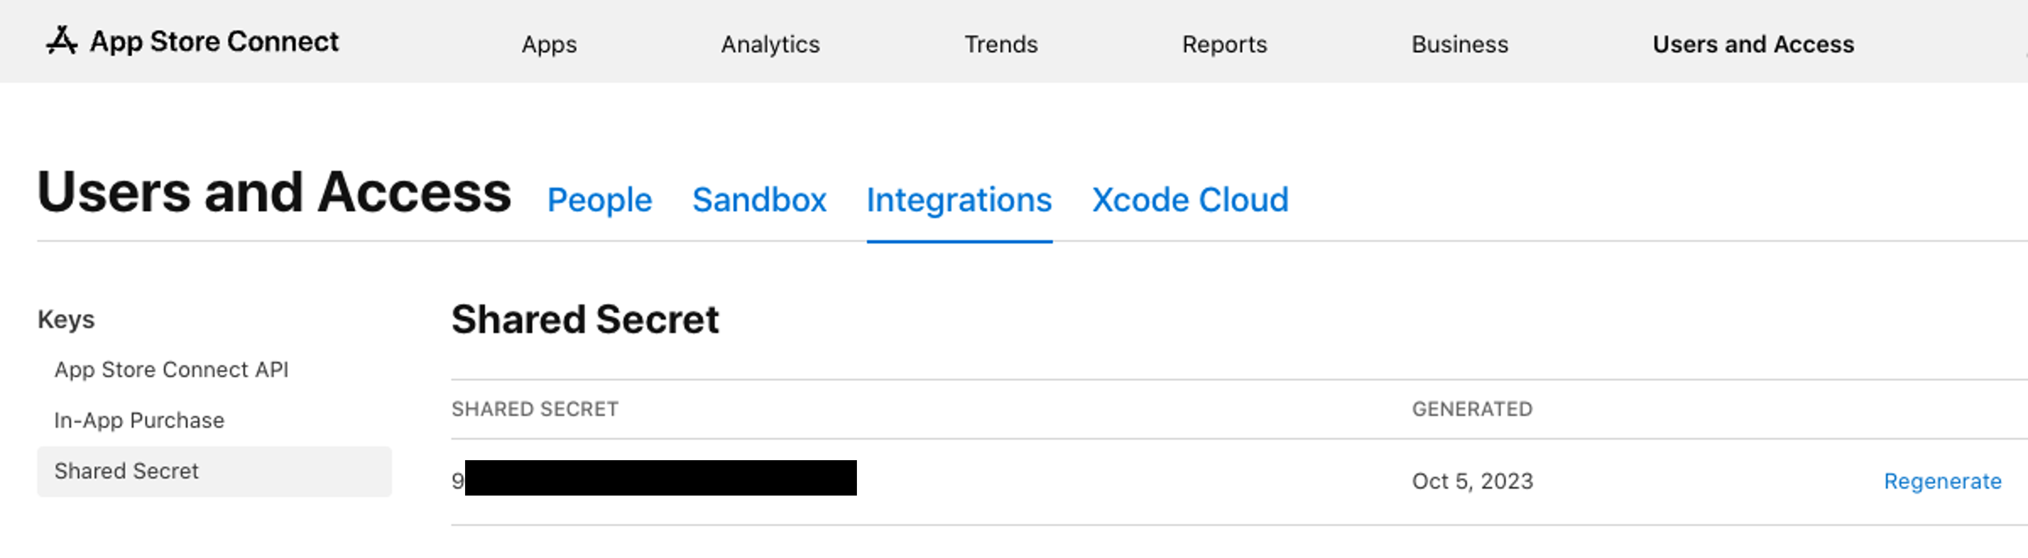Image resolution: width=2028 pixels, height=558 pixels.
Task: Switch to the People tab
Action: (599, 200)
